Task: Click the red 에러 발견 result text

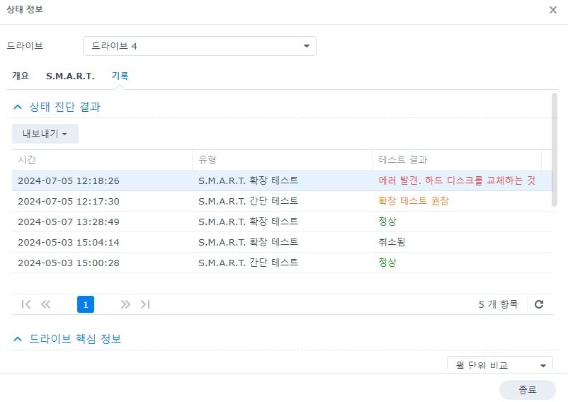Action: click(457, 180)
